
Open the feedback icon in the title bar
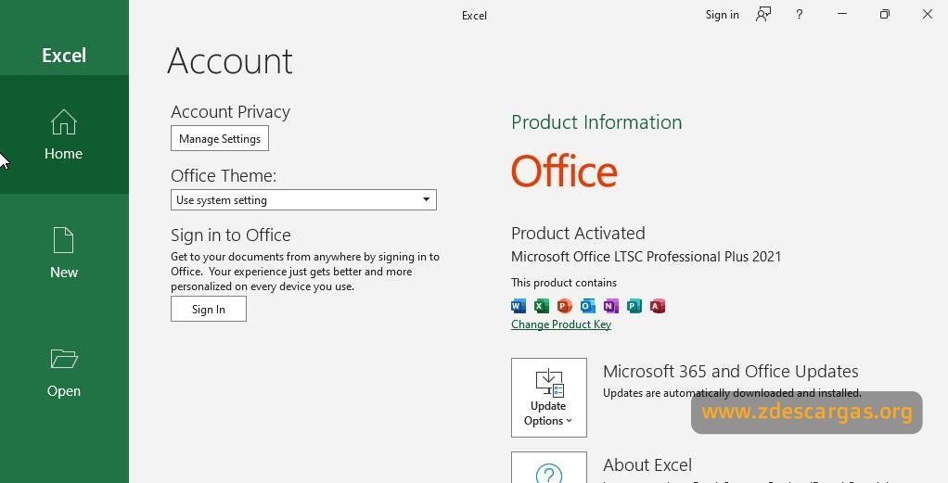point(763,15)
